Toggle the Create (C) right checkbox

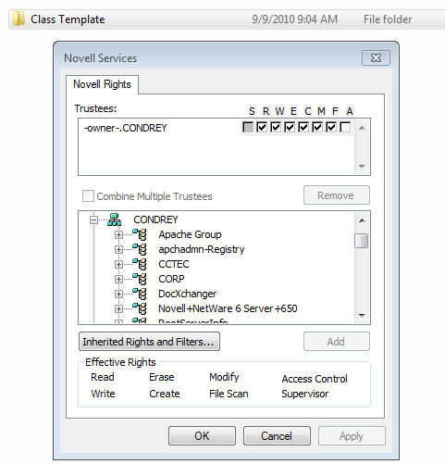pyautogui.click(x=303, y=127)
